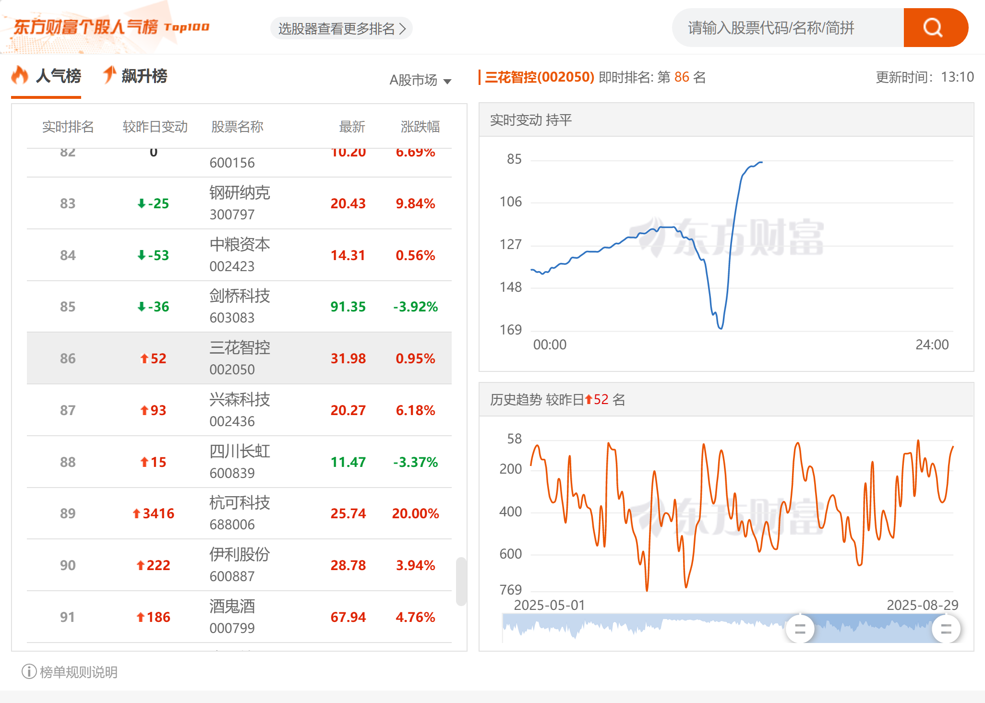Click the 2025-08-29 end date label
This screenshot has width=985, height=703.
922,605
